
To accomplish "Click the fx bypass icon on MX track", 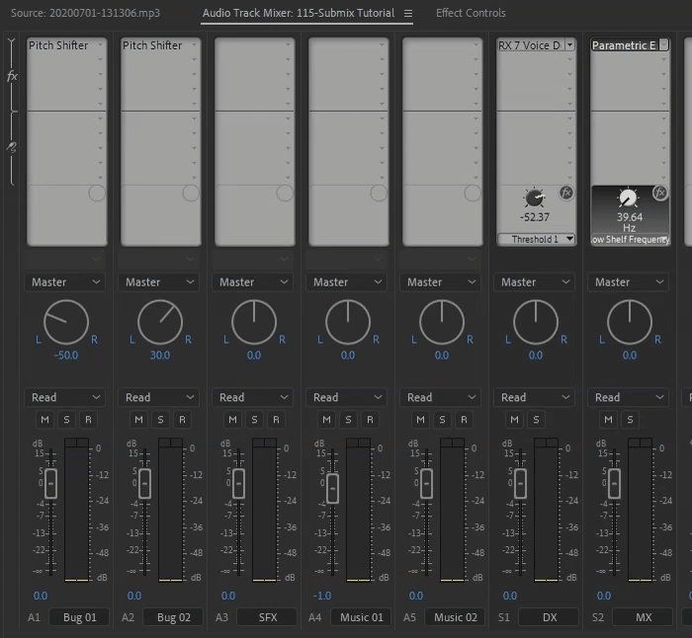I will tap(659, 193).
